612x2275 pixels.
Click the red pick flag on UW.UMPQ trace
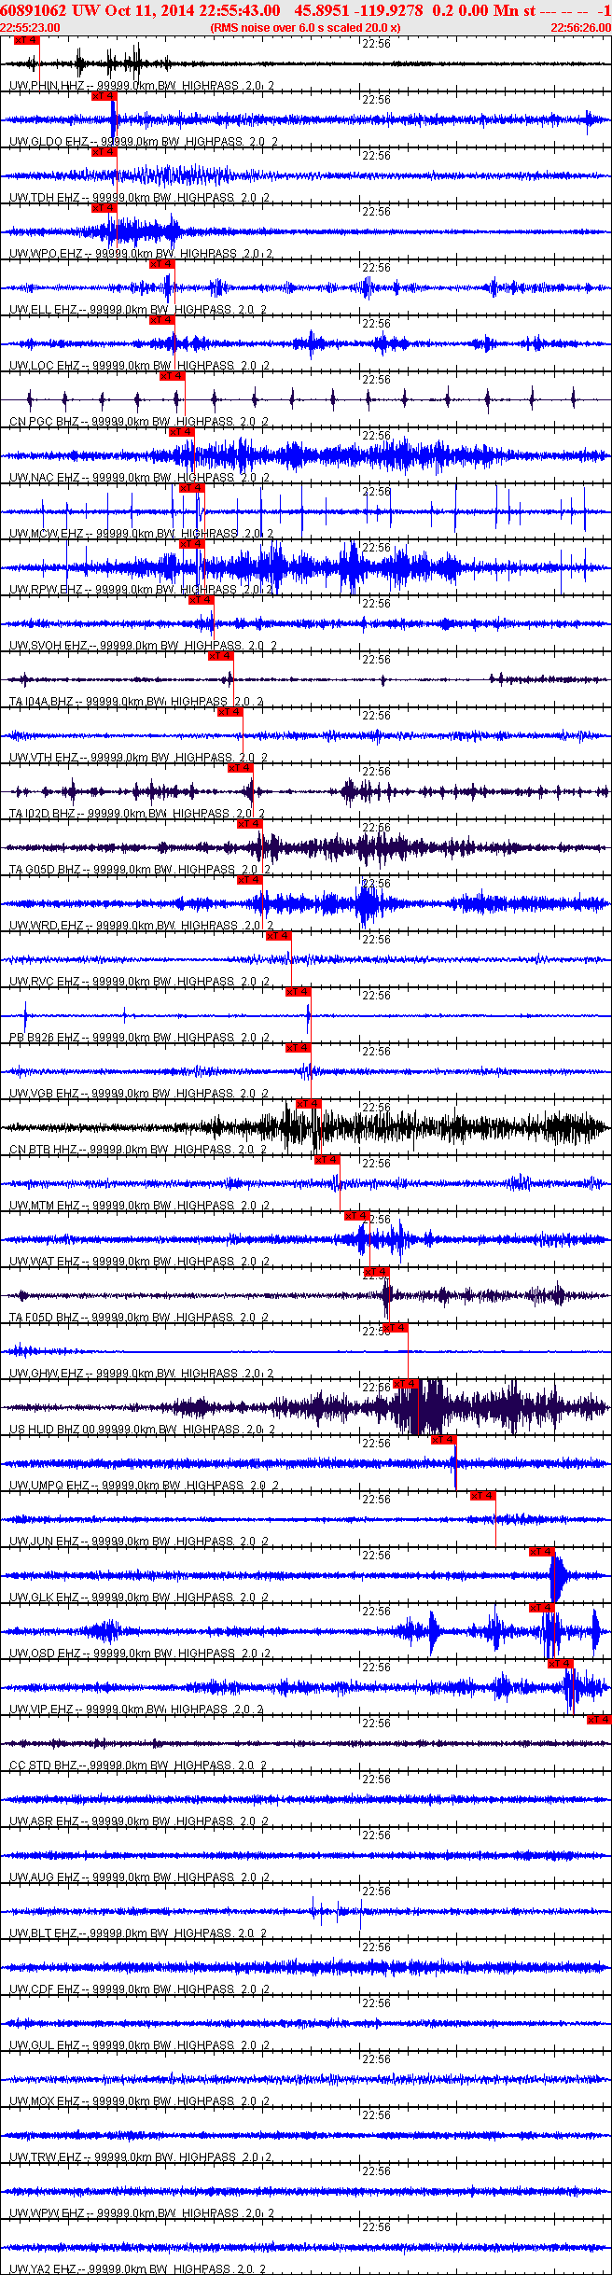(x=444, y=1440)
